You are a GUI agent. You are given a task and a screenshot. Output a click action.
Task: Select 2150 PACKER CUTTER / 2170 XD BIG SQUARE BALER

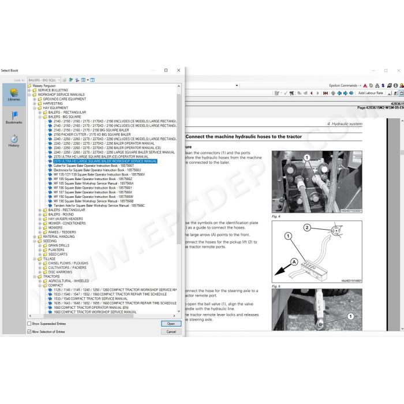[92, 134]
